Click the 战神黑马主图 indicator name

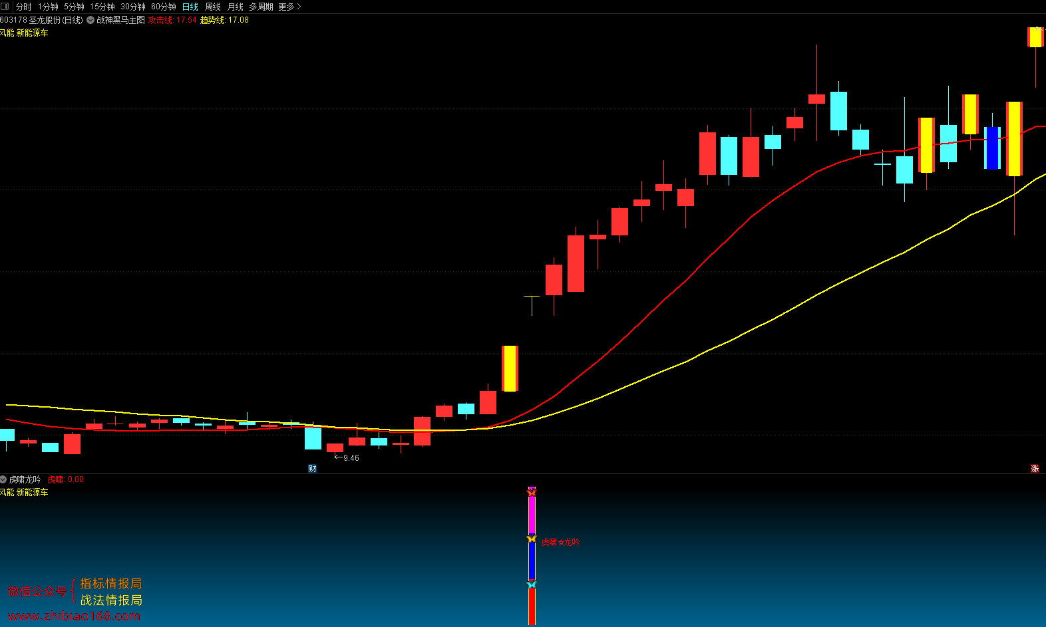[x=120, y=20]
